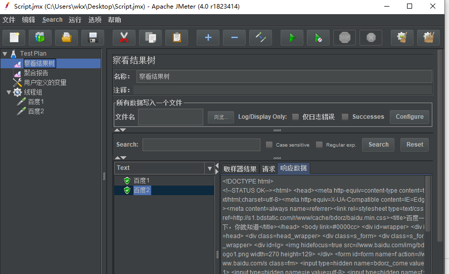Open the 帮助 menu
This screenshot has height=274, width=449.
click(115, 20)
